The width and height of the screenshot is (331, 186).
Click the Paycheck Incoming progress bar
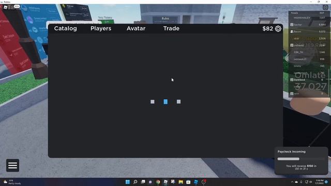[301, 159]
